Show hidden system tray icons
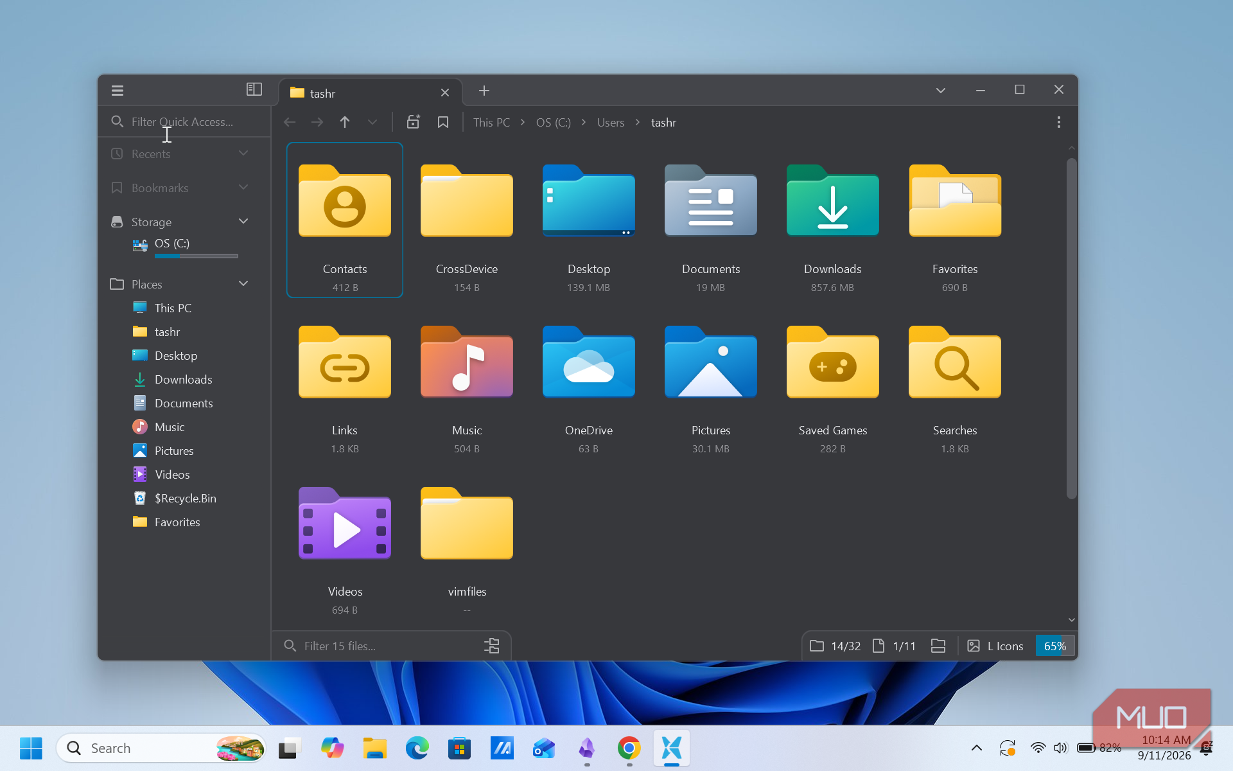This screenshot has height=771, width=1233. pyautogui.click(x=977, y=748)
